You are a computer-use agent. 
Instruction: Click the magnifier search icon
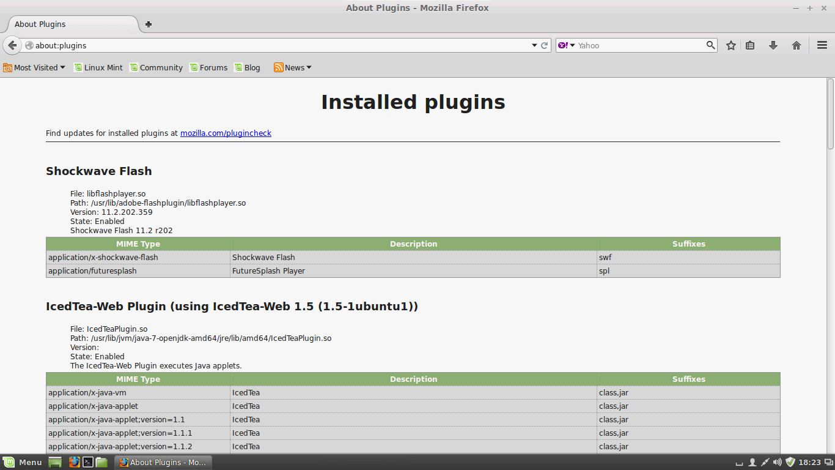pos(710,45)
